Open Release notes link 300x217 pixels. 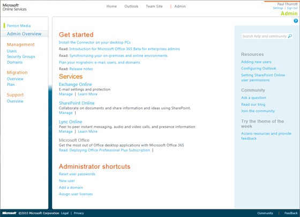pyautogui.click(x=81, y=69)
